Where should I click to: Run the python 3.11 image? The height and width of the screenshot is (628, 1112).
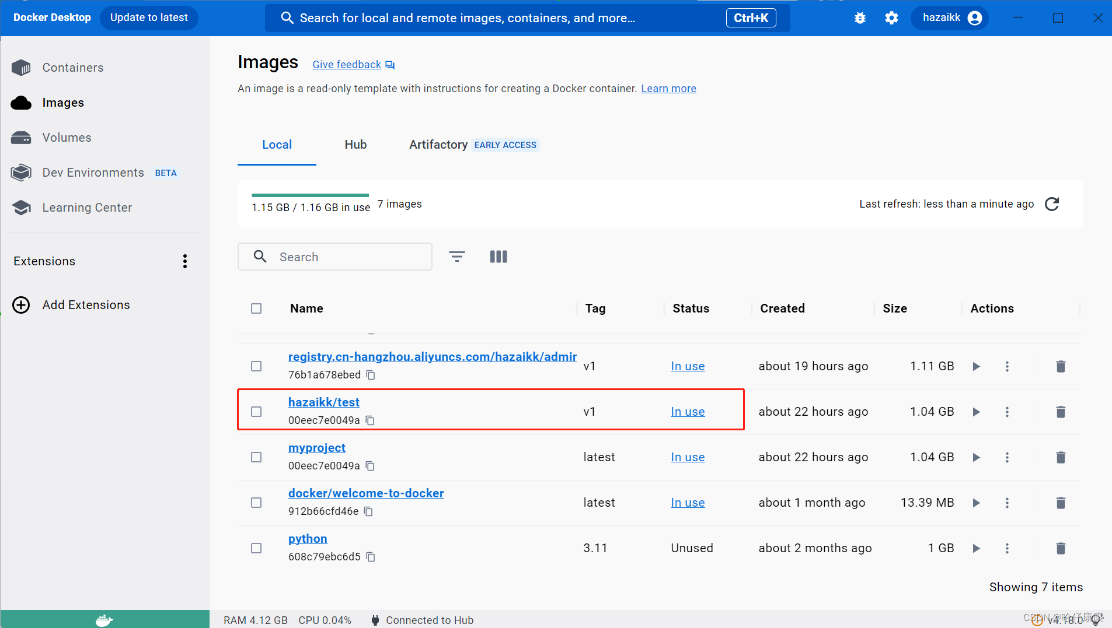[x=976, y=548]
